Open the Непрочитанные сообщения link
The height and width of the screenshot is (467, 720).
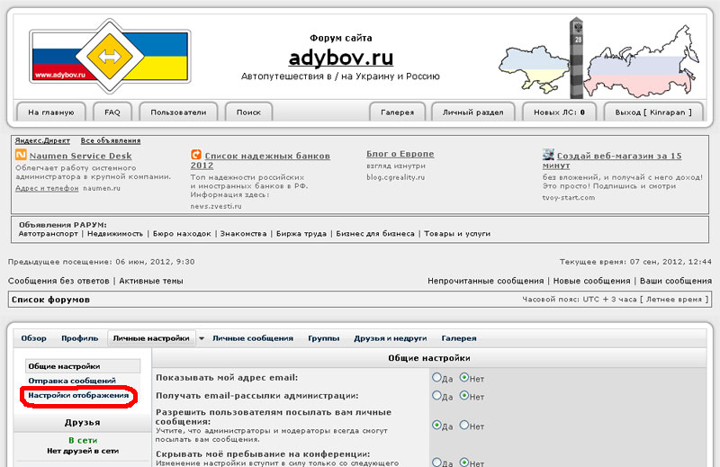pyautogui.click(x=485, y=281)
